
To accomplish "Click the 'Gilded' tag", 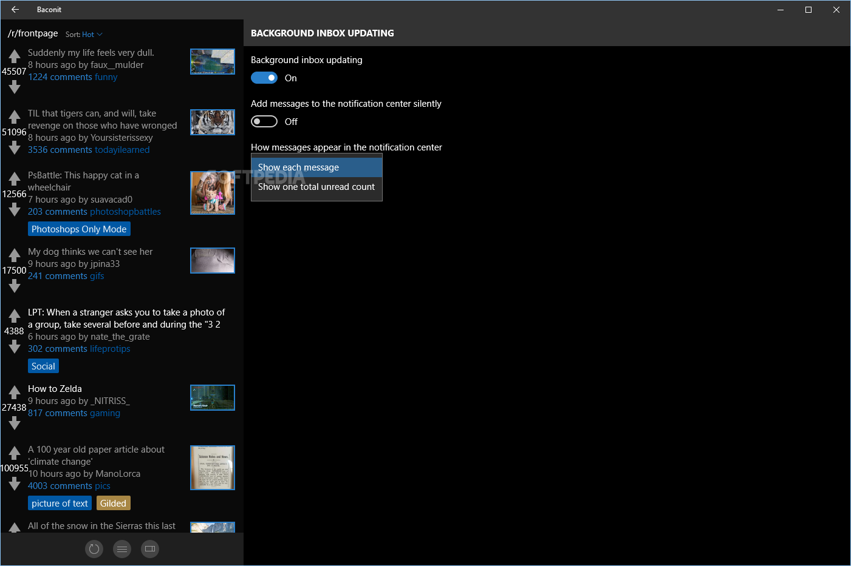I will pyautogui.click(x=113, y=504).
